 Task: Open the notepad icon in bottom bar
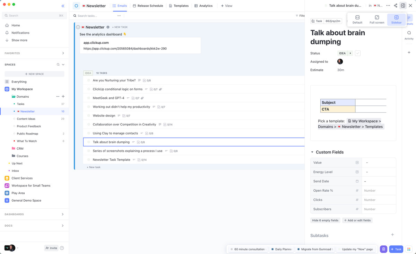click(x=383, y=249)
